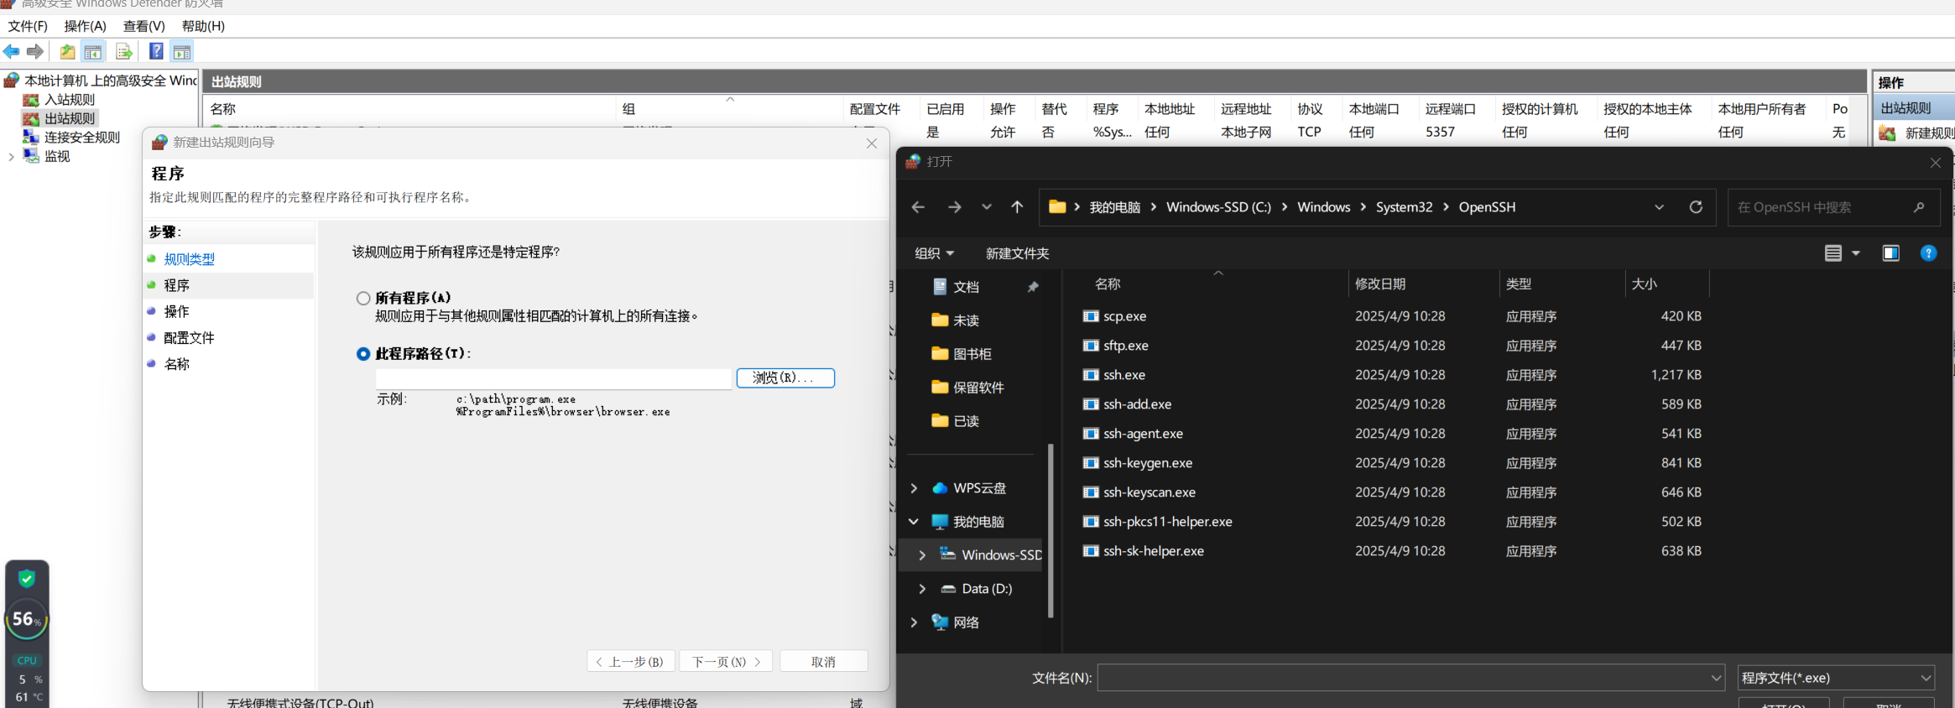Click the 规则类型 step link
The width and height of the screenshot is (1955, 708).
pos(190,260)
